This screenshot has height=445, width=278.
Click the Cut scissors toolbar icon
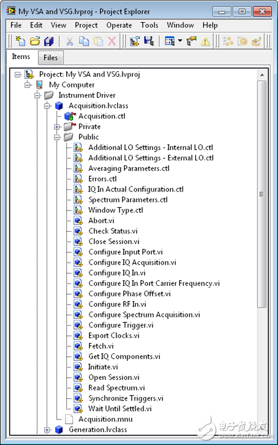(x=69, y=41)
